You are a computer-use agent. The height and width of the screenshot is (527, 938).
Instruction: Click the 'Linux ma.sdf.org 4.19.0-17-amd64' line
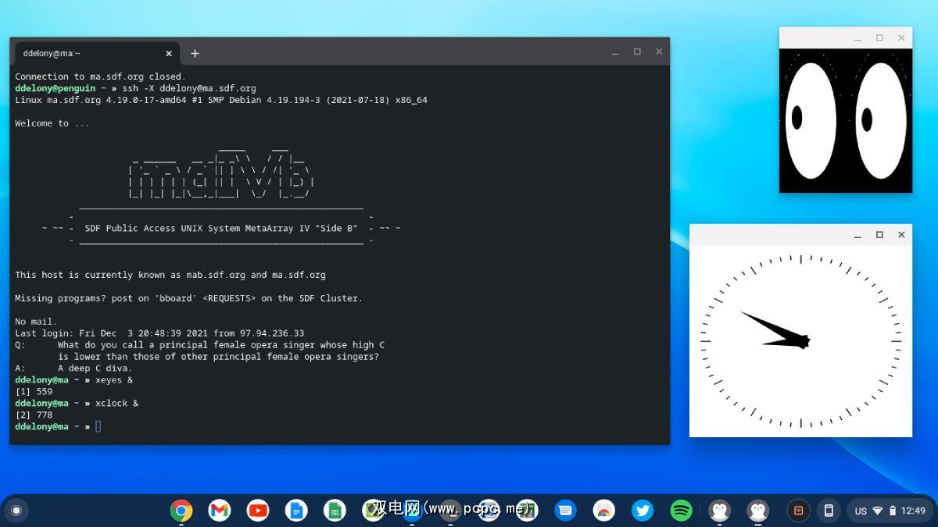click(x=221, y=100)
